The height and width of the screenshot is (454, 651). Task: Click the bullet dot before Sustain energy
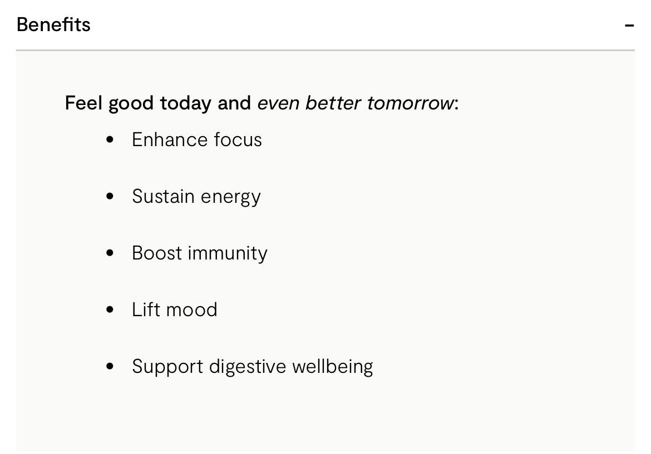point(110,196)
